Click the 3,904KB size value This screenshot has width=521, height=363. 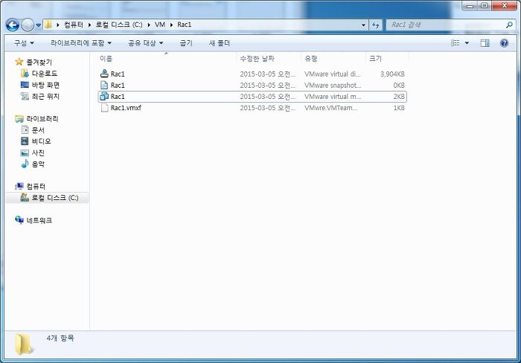pos(392,74)
